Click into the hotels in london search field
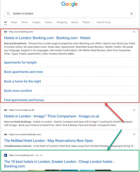Screen dimensions: 140x172 (x=70, y=14)
